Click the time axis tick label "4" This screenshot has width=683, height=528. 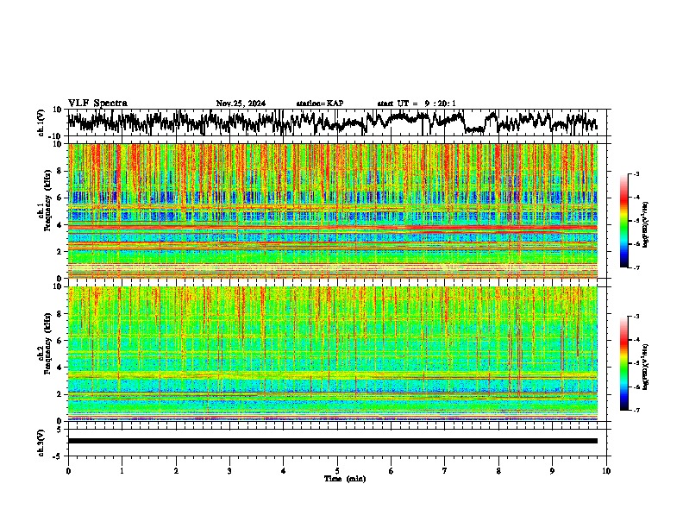click(284, 471)
